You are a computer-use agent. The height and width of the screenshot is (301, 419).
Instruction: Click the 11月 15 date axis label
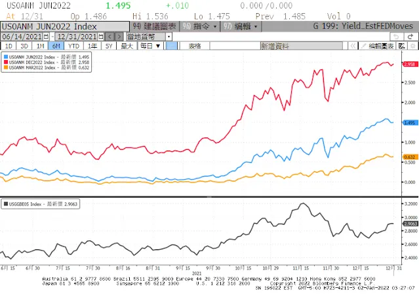click(x=301, y=268)
